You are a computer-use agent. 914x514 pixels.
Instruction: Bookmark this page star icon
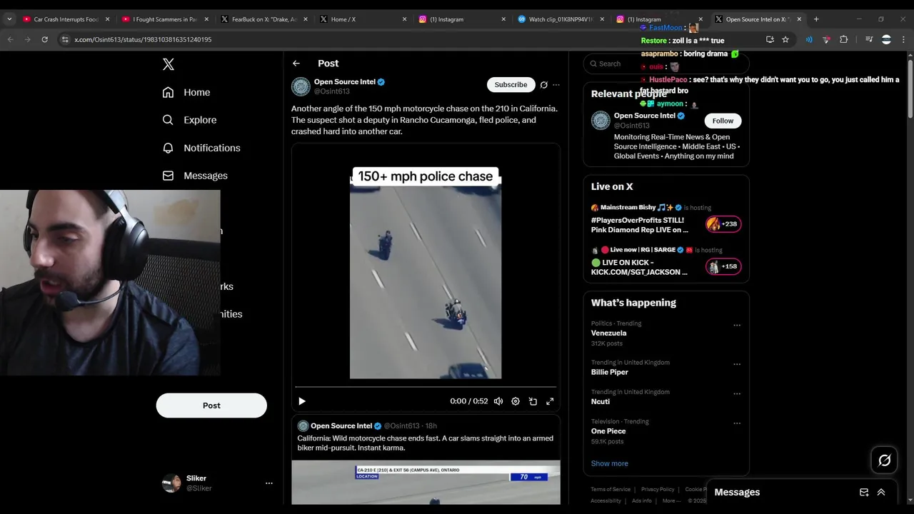785,39
